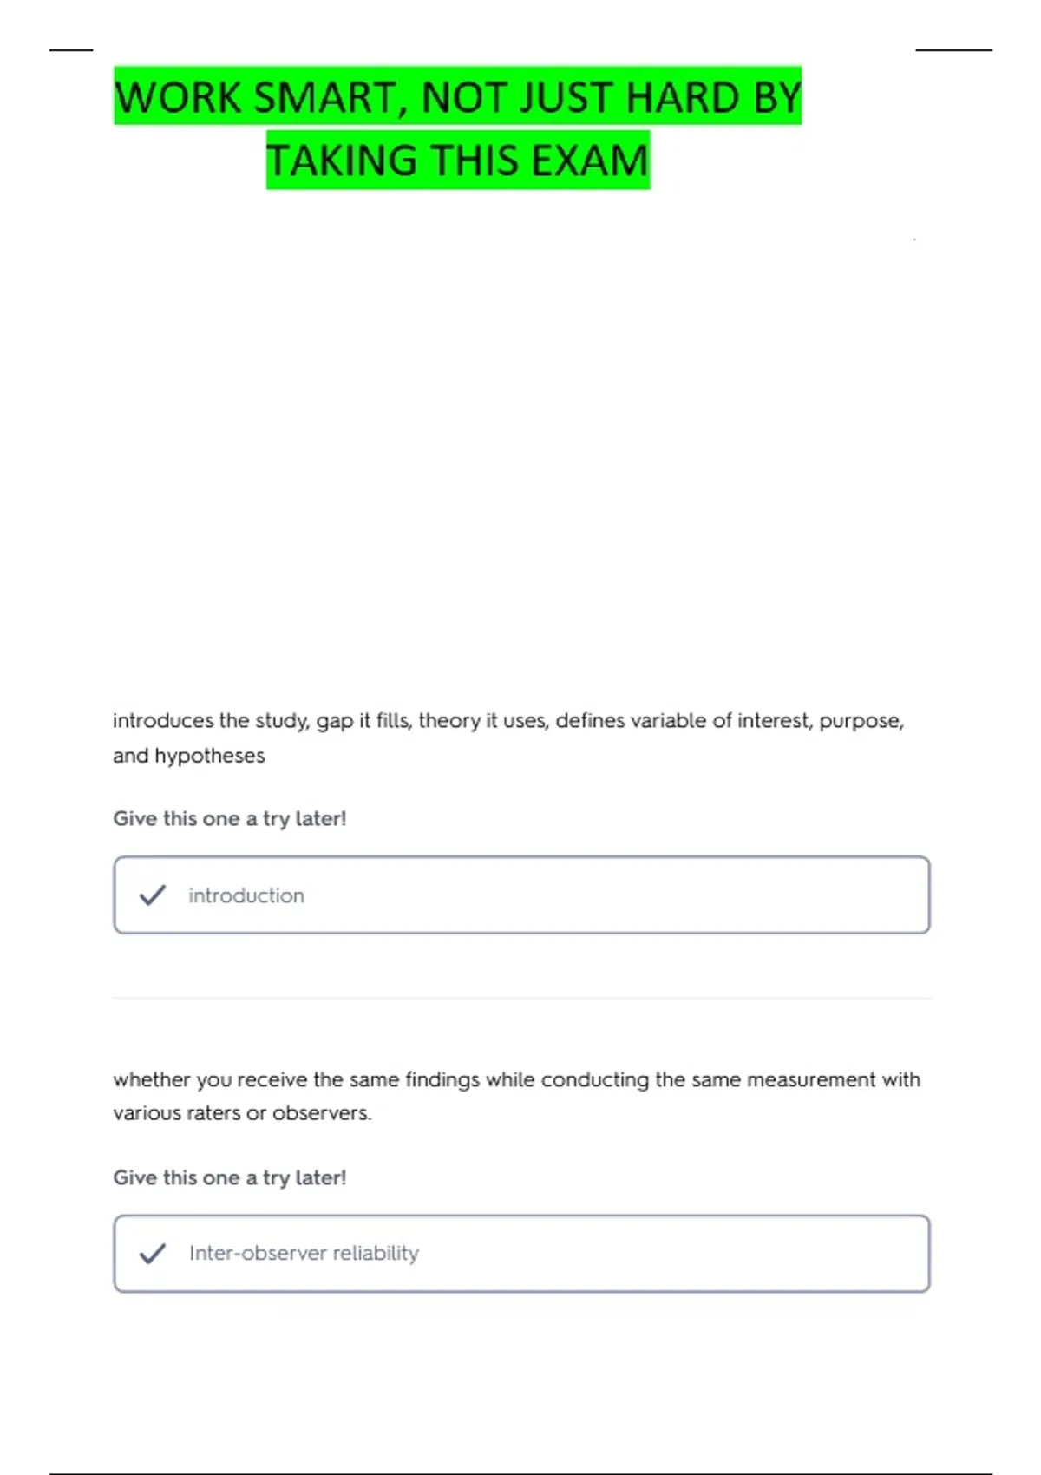Select the "Inter-observer reliability" answer box
The height and width of the screenshot is (1475, 1041).
click(x=521, y=1254)
